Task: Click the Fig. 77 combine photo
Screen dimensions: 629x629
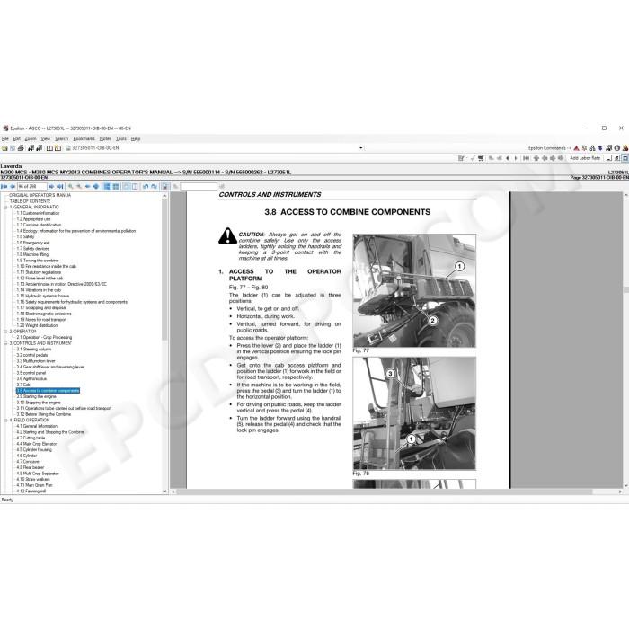Action: [x=414, y=290]
